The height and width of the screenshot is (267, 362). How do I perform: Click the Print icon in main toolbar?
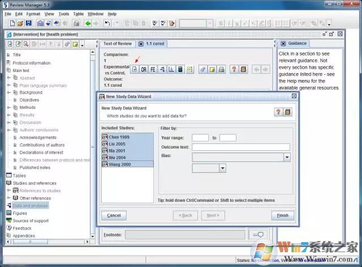pyautogui.click(x=76, y=23)
